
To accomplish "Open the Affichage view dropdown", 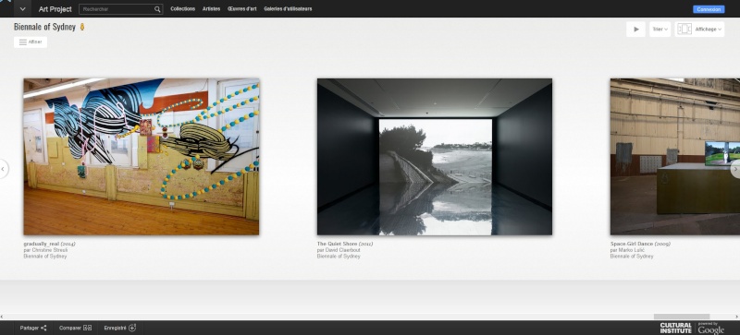I will pyautogui.click(x=699, y=30).
